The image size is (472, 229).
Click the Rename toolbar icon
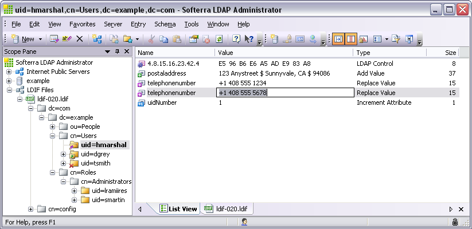67,39
